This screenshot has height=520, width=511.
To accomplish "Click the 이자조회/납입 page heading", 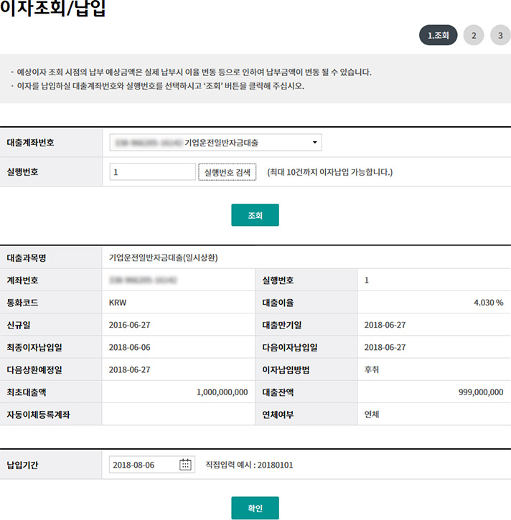I will pos(53,10).
